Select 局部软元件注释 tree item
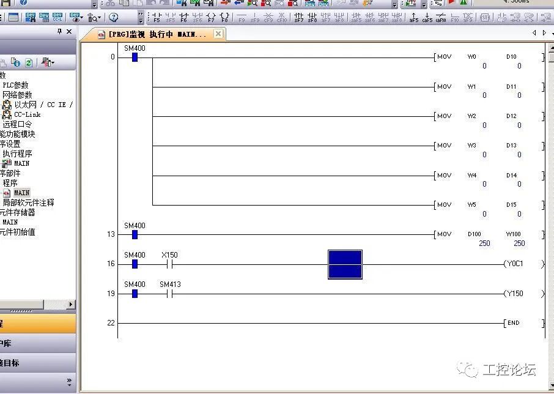The width and height of the screenshot is (554, 394). 28,203
